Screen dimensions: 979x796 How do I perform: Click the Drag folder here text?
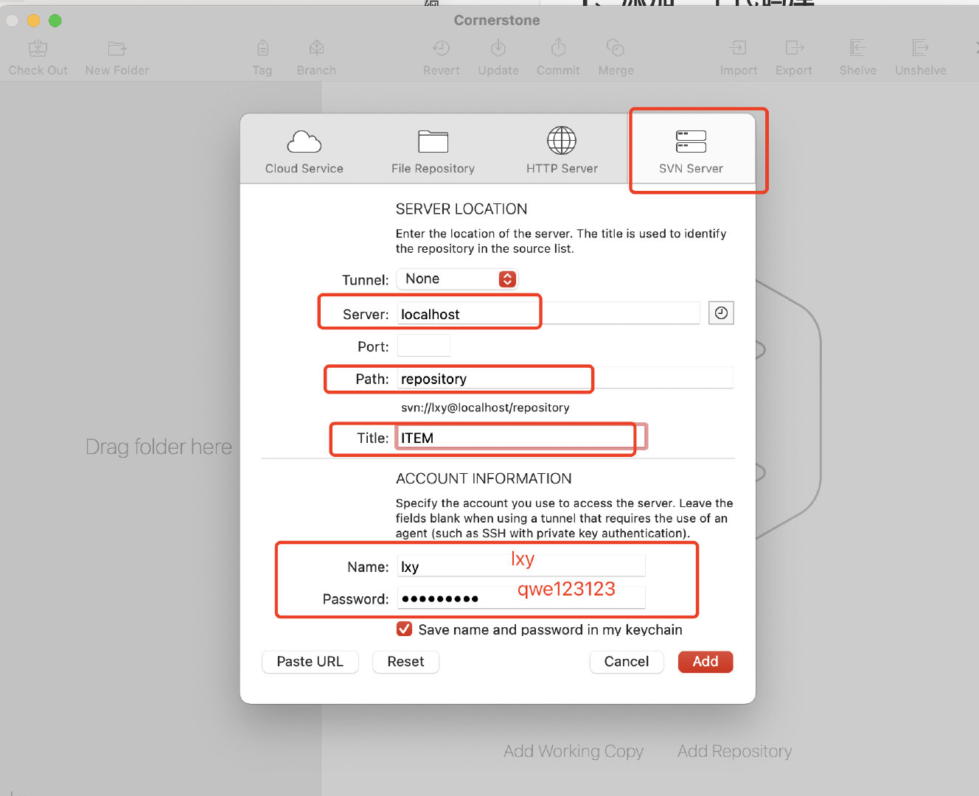[158, 447]
